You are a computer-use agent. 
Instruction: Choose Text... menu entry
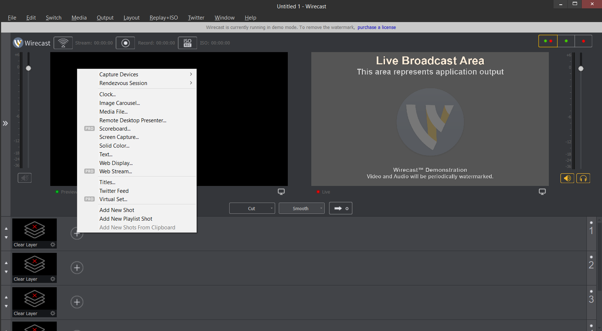tap(137, 154)
